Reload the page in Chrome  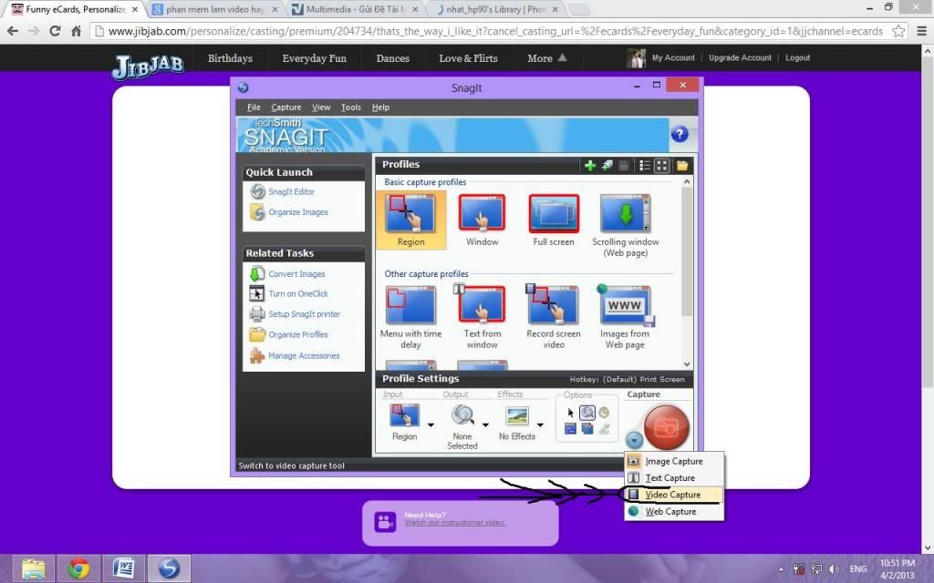pyautogui.click(x=55, y=31)
